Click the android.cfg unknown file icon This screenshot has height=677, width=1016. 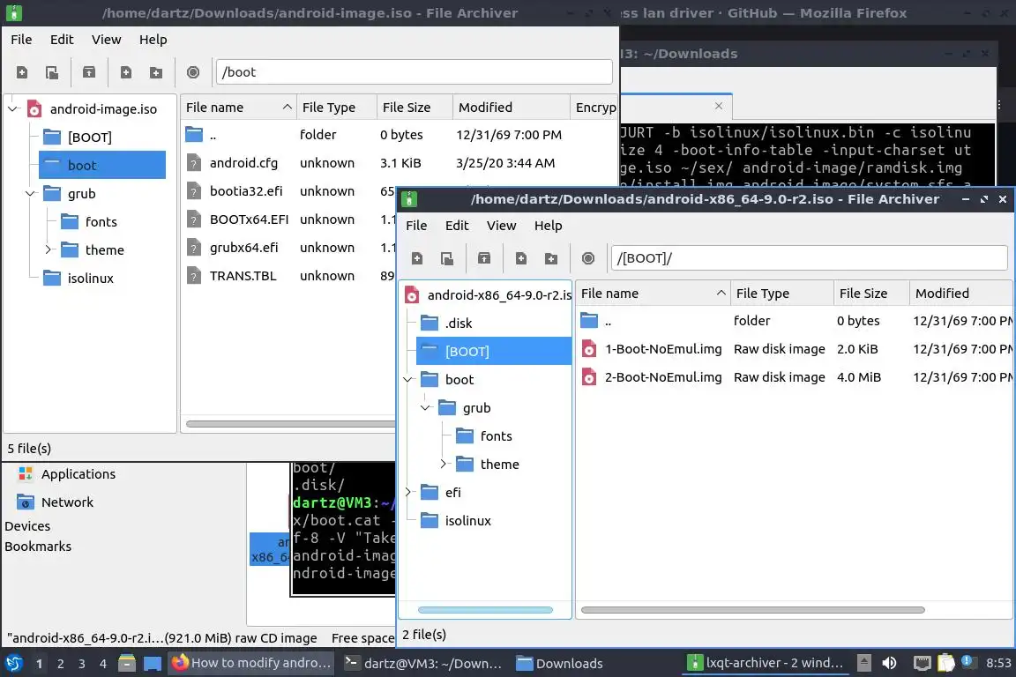click(x=194, y=163)
